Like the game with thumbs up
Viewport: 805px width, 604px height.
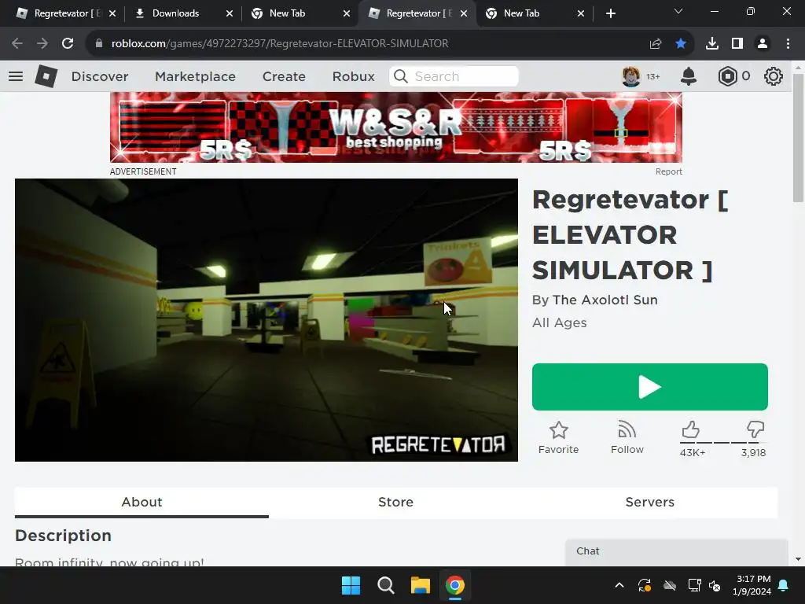691,429
